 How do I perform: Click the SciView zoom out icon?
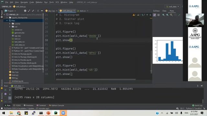coord(168,15)
